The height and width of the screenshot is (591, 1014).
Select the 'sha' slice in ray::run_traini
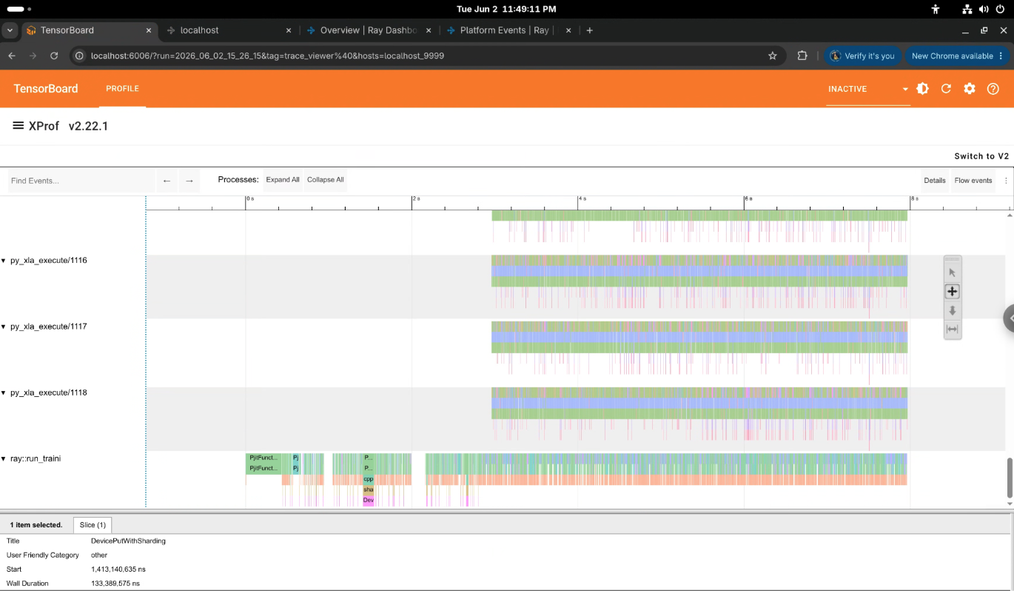click(369, 490)
